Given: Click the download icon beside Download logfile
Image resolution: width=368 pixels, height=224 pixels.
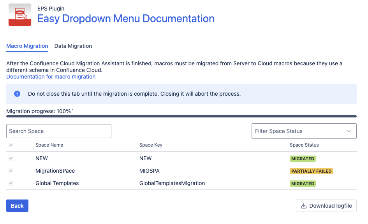Looking at the screenshot, I should (304, 206).
